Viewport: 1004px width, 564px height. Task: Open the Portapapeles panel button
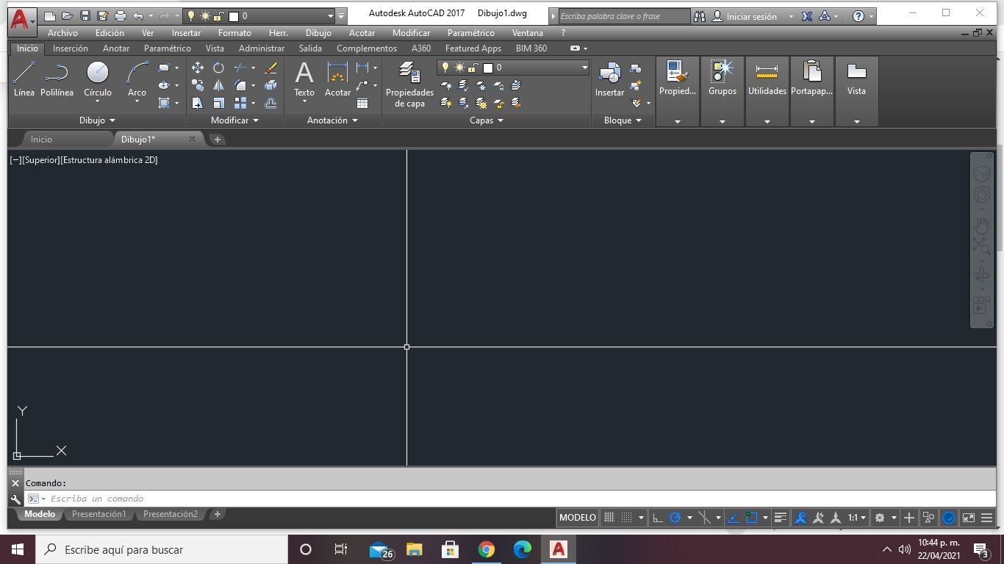812,91
